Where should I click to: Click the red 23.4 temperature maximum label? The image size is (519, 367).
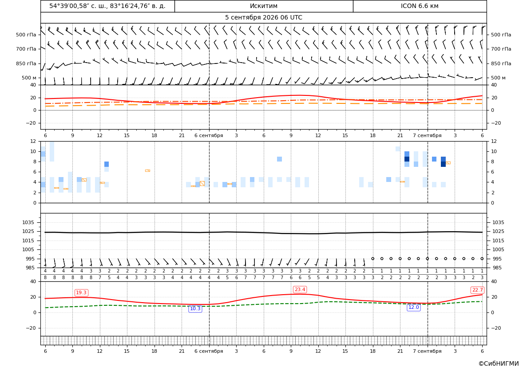point(300,290)
